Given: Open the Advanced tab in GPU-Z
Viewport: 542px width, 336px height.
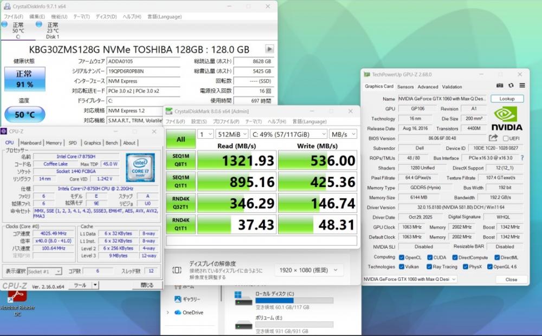Looking at the screenshot, I should (428, 87).
